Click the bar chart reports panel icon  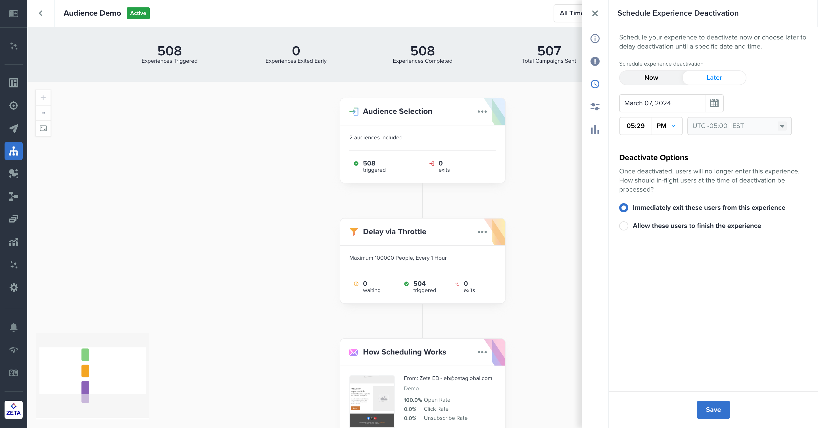(595, 129)
